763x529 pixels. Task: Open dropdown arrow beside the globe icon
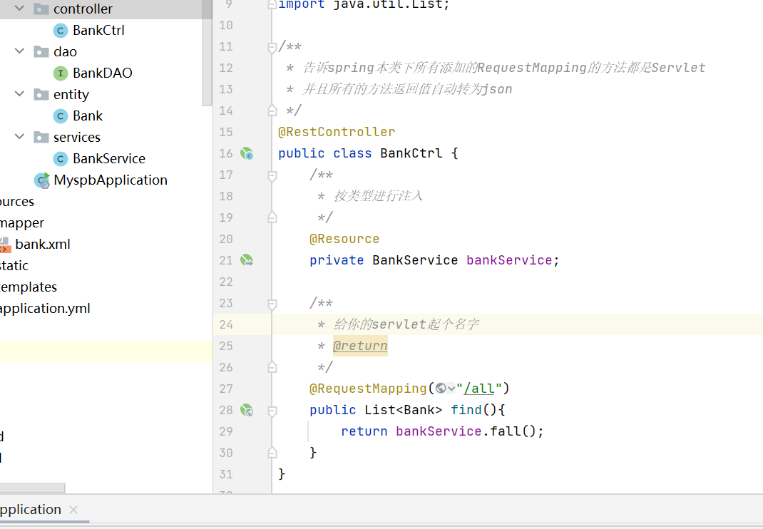[x=451, y=389]
